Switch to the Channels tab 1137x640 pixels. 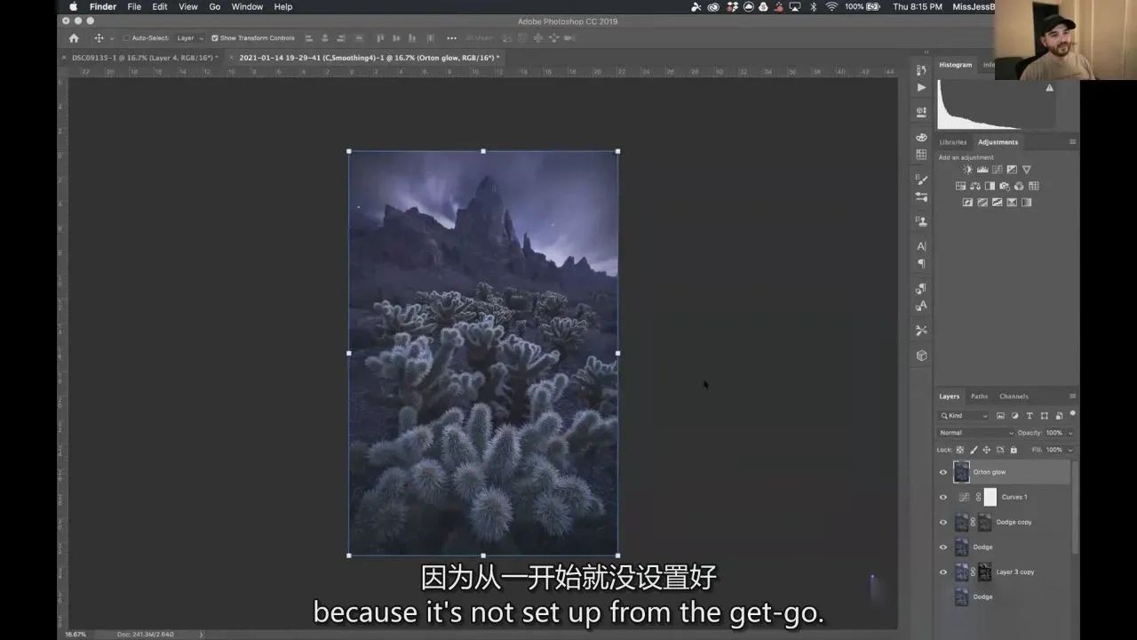(x=1014, y=396)
